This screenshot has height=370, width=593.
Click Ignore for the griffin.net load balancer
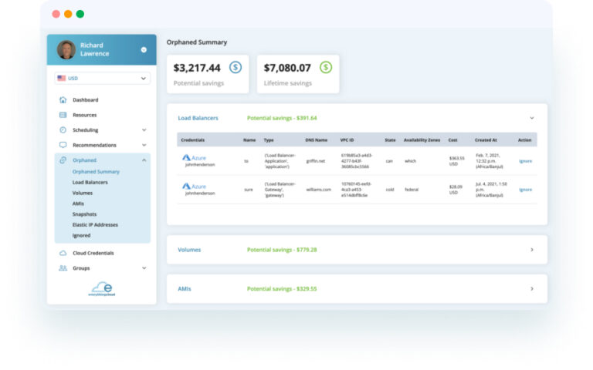(525, 161)
